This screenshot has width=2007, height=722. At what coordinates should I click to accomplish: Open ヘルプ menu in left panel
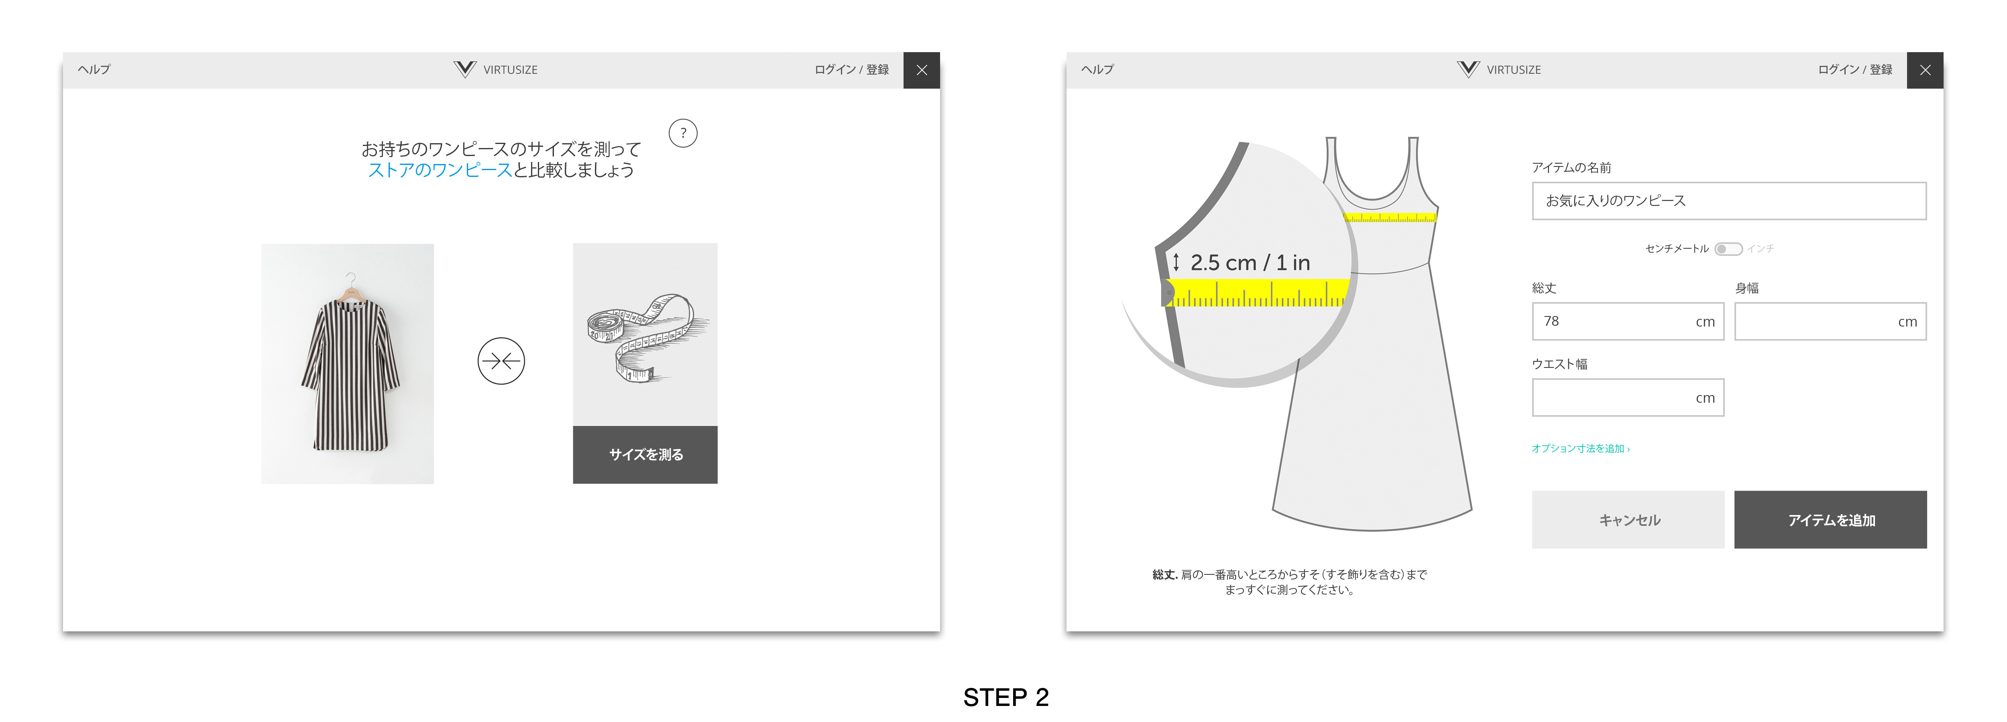click(x=94, y=69)
